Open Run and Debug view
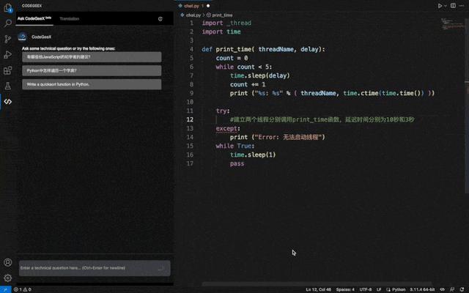469x293 pixels. [x=8, y=55]
